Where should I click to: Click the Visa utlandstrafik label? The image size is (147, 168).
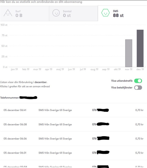pos(122,81)
